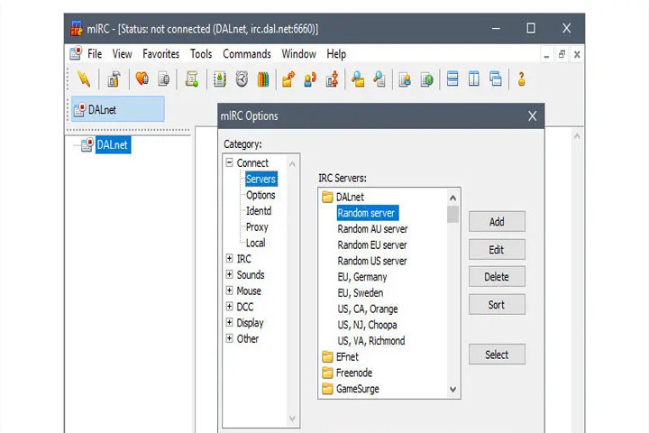Click the mIRC icon left of File menu
The image size is (649, 433).
[x=76, y=53]
